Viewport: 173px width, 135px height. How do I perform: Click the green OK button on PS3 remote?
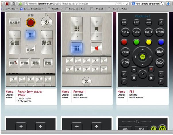pos(143,57)
